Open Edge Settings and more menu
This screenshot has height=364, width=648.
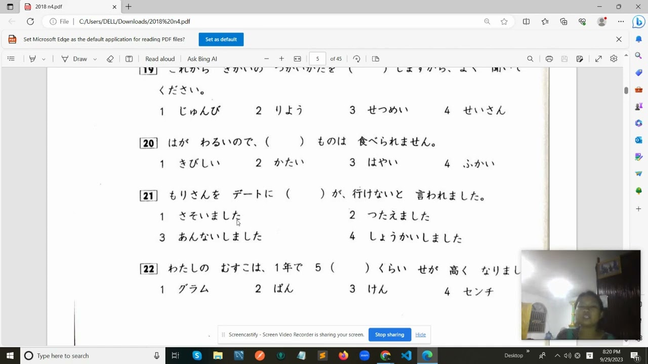[x=621, y=22]
